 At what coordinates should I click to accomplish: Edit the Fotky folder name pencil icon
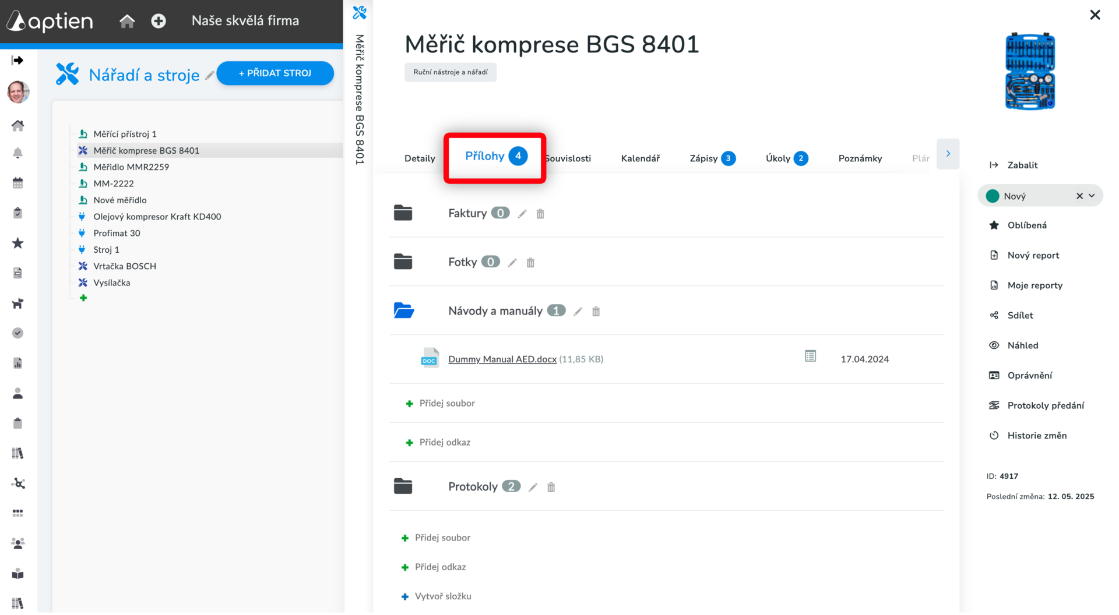click(512, 263)
